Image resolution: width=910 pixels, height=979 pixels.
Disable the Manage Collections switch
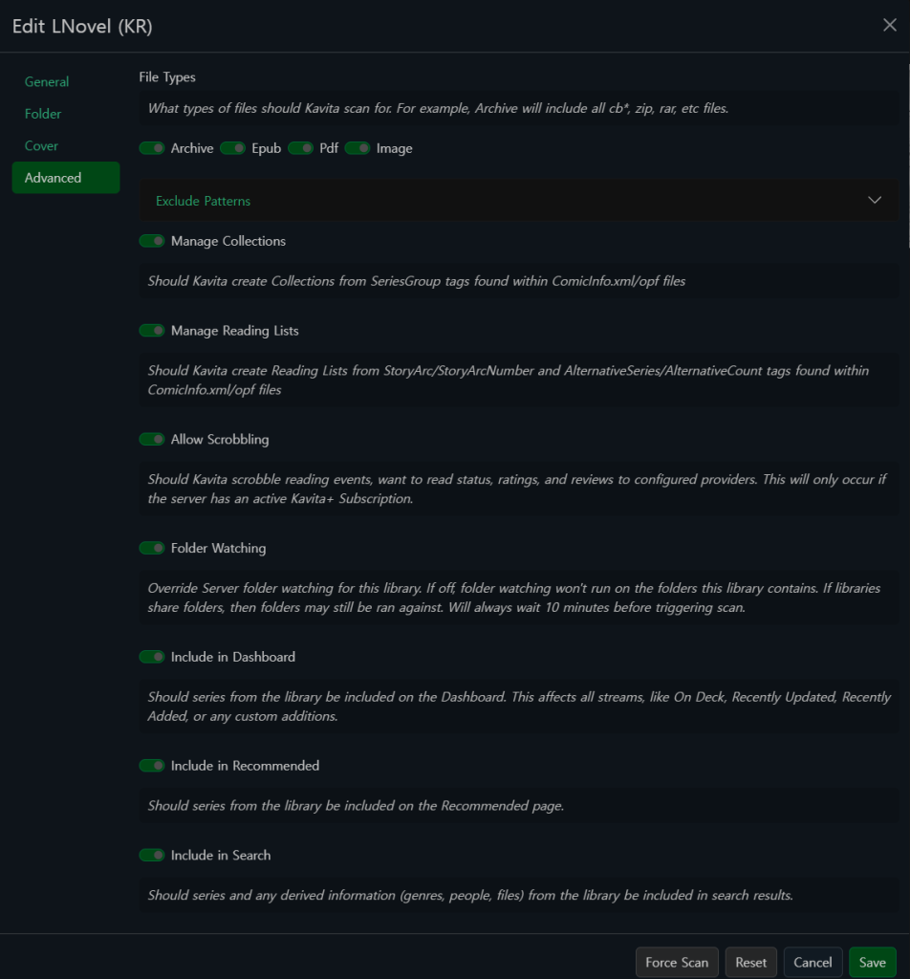click(x=152, y=241)
